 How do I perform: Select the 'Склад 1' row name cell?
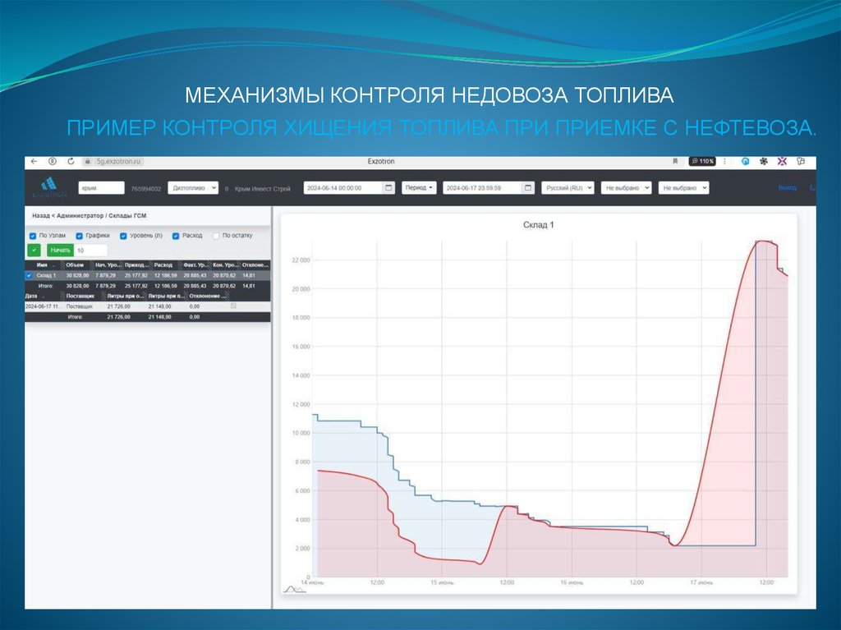(x=46, y=275)
